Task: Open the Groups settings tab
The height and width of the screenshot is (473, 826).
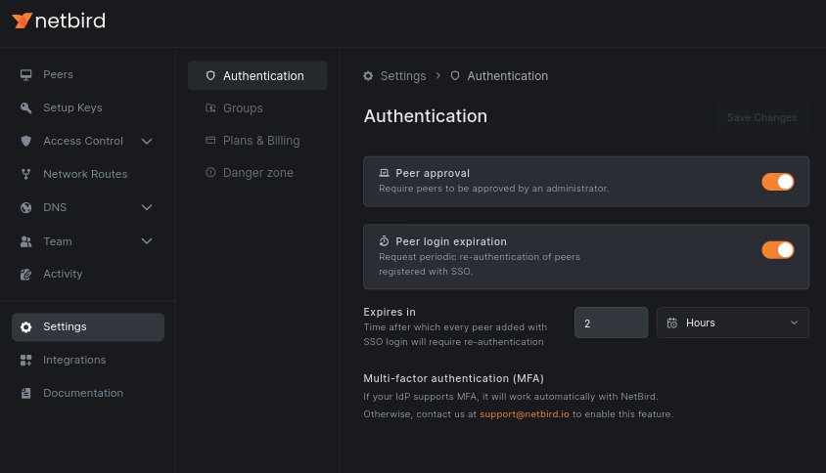Action: pyautogui.click(x=243, y=108)
